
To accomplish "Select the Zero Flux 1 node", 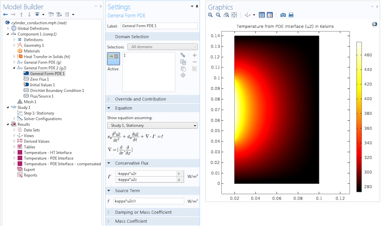I will point(39,79).
